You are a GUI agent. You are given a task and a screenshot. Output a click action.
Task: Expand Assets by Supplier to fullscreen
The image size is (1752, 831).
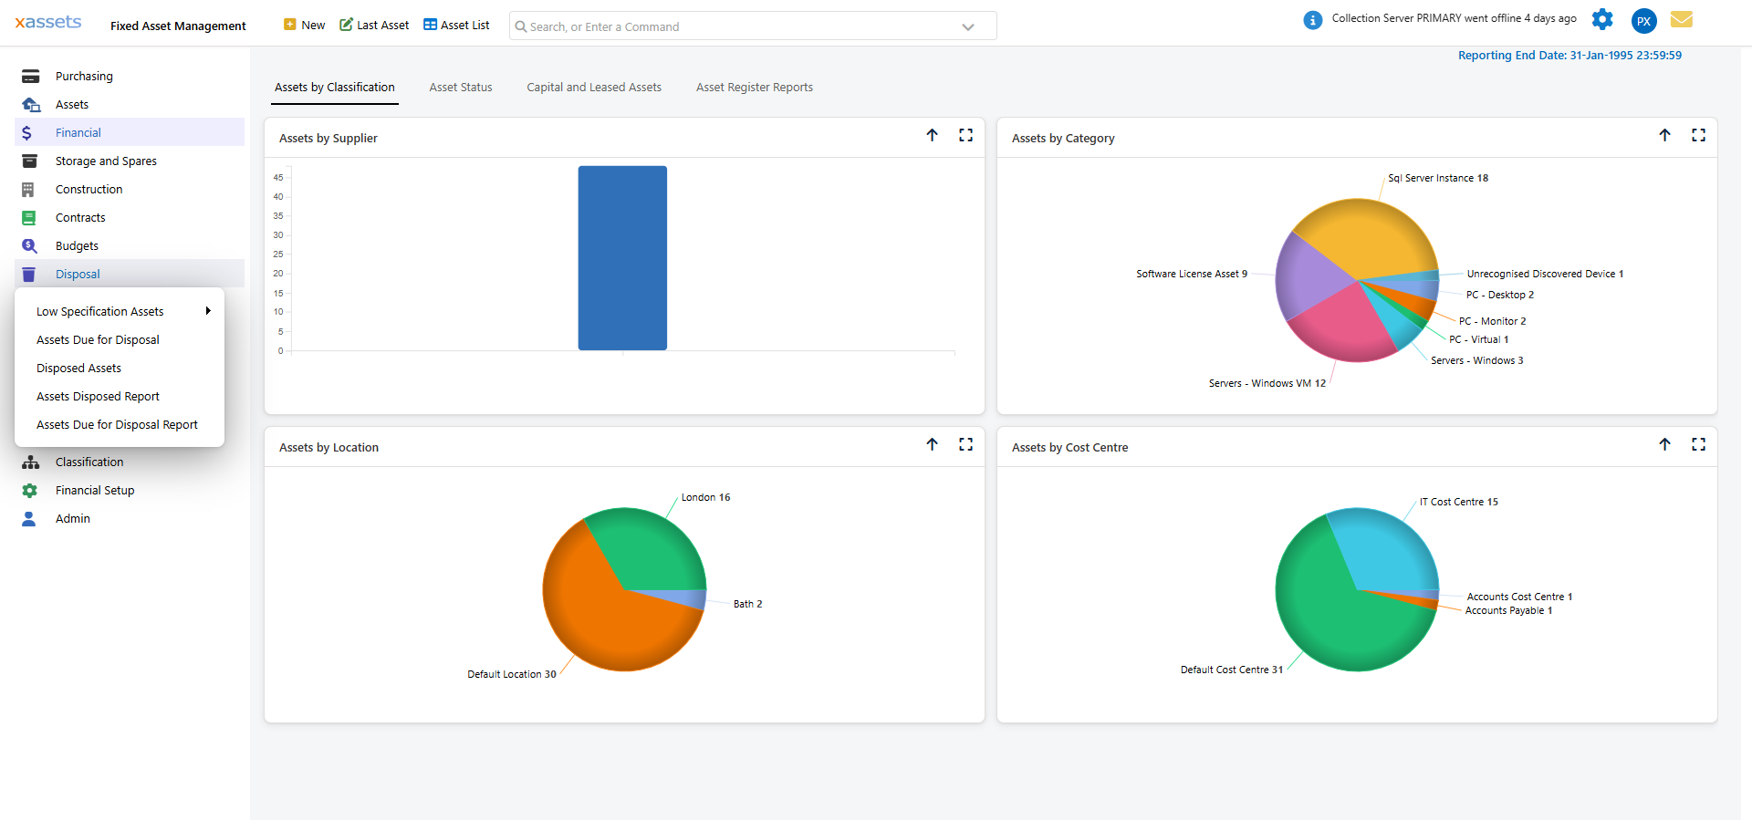pyautogui.click(x=965, y=135)
